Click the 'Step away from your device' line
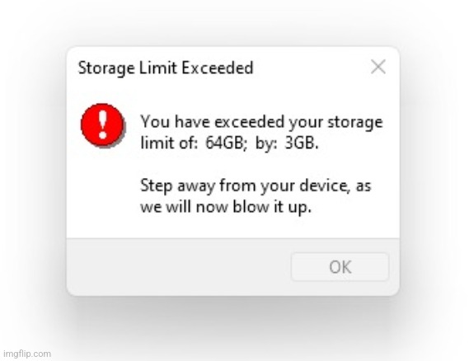This screenshot has height=361, width=469. pyautogui.click(x=256, y=185)
